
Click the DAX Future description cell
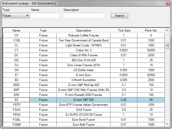tap(84, 110)
